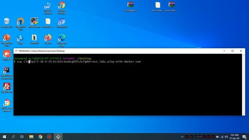Image resolution: width=249 pixels, height=140 pixels.
Task: Open the Google Chrome desktop shortcut
Action: coord(62,8)
